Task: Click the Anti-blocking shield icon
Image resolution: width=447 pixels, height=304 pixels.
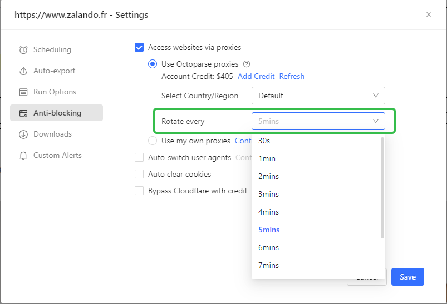Action: 23,113
